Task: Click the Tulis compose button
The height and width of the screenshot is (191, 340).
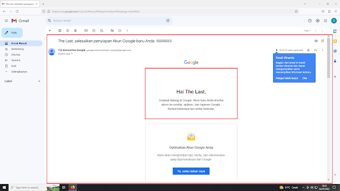Action: (12, 33)
